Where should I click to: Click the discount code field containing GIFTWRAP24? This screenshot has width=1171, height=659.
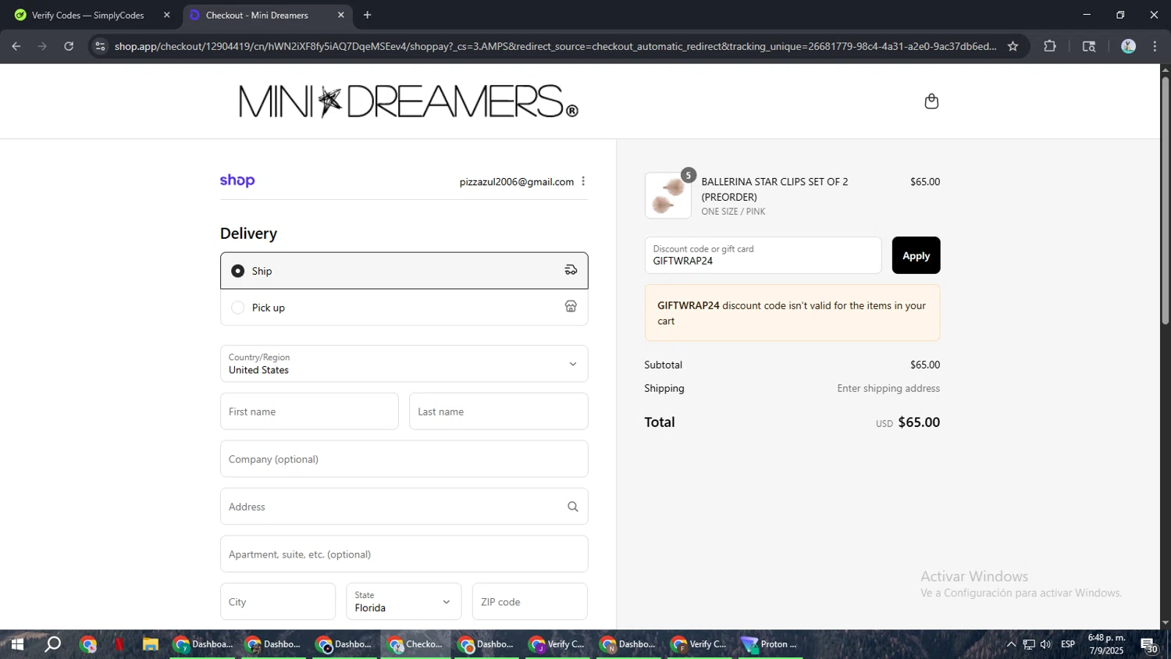click(763, 255)
